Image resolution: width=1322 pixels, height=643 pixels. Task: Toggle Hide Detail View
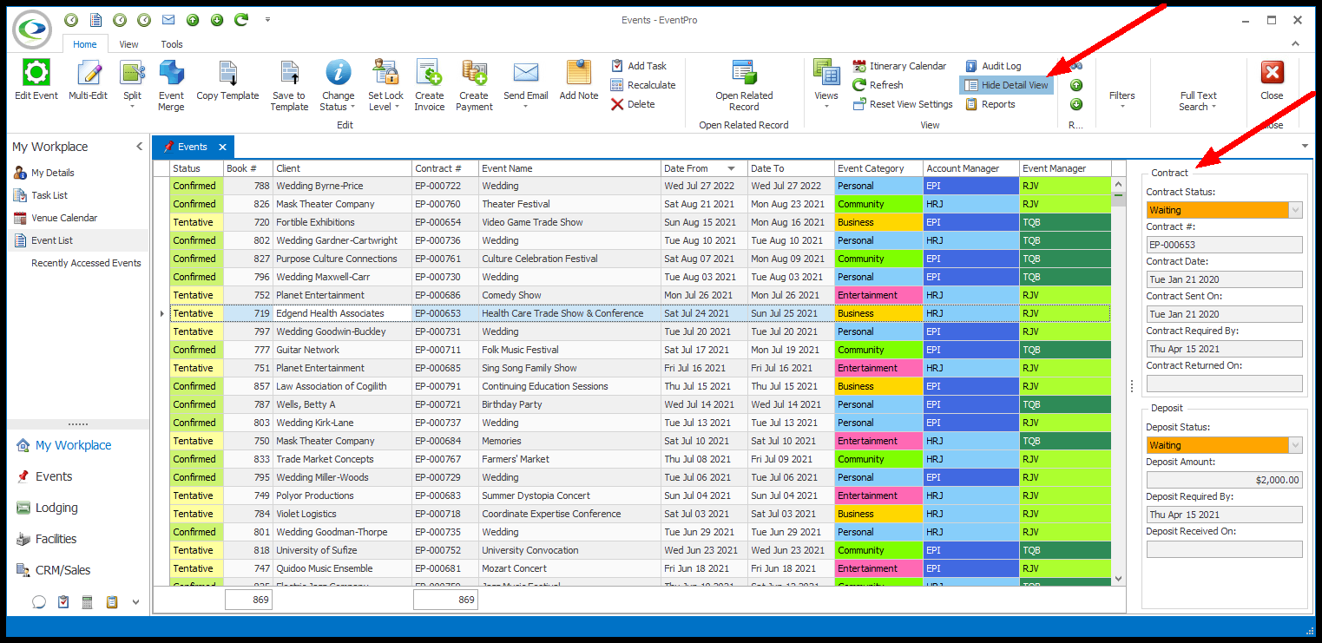point(1006,85)
